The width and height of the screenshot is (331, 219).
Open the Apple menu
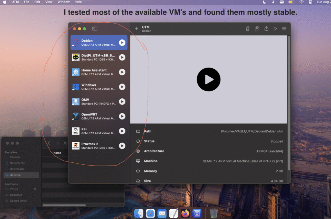pos(5,2)
